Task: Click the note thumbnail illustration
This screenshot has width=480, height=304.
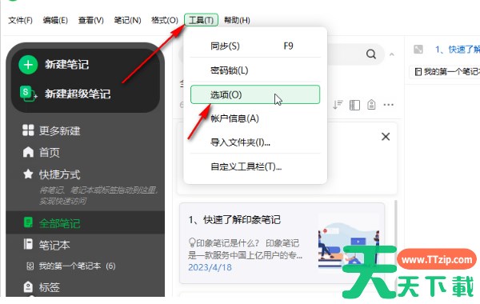Action: click(x=348, y=242)
